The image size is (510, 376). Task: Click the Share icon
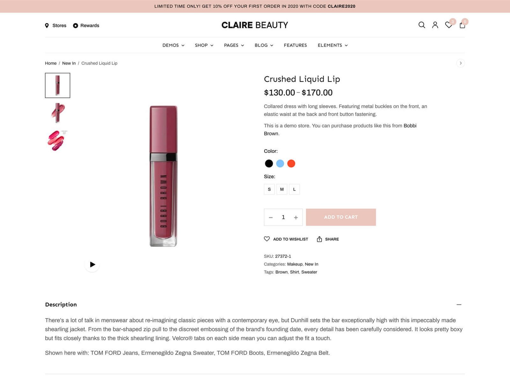tap(319, 239)
